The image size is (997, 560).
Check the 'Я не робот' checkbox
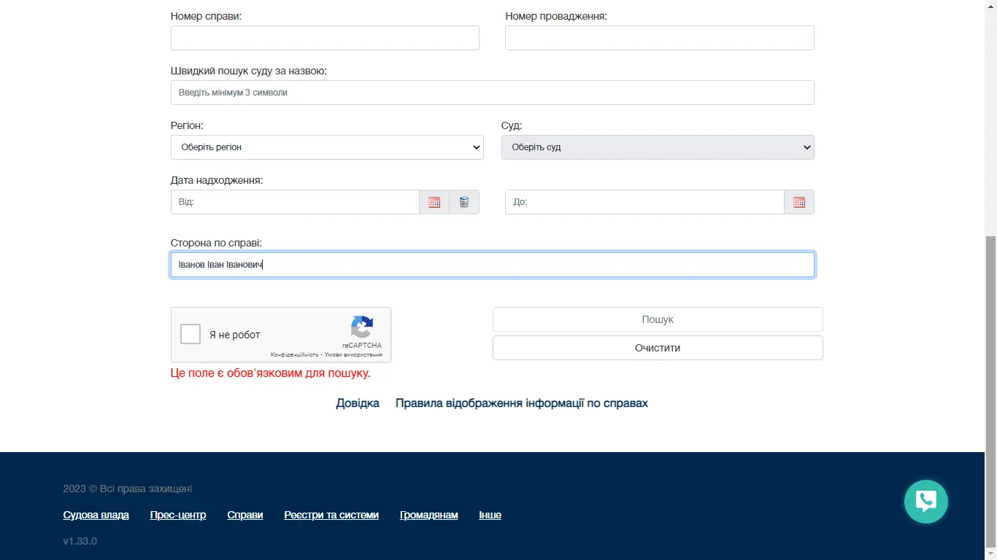pyautogui.click(x=190, y=334)
